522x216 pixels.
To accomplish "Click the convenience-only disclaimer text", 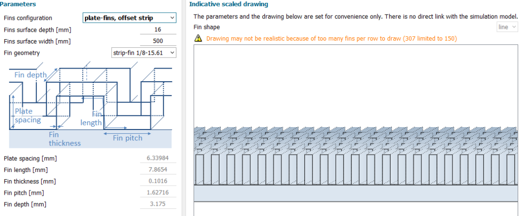I will click(x=356, y=16).
